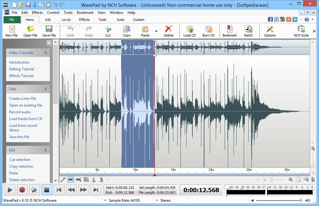Image resolution: width=319 pixels, height=206 pixels.
Task: Switch to the Effects ribbon tab
Action: tap(84, 19)
